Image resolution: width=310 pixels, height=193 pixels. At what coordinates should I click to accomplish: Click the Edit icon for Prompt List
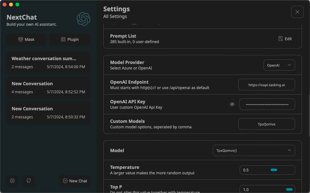click(285, 38)
